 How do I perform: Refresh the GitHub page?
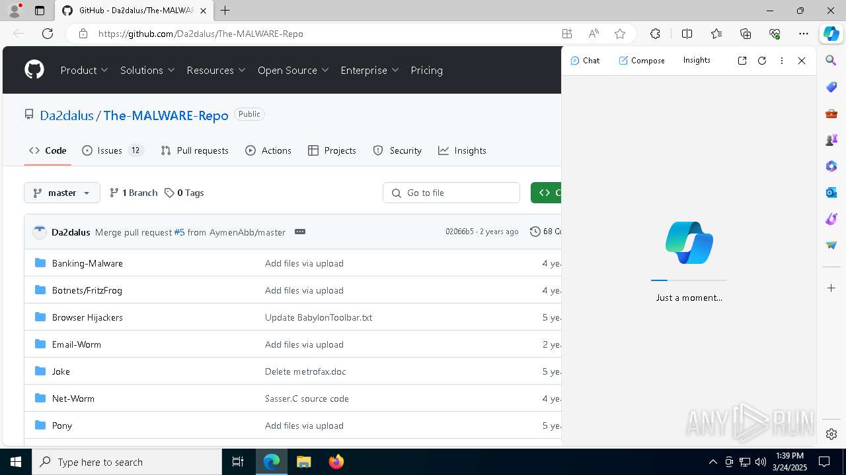(x=48, y=34)
